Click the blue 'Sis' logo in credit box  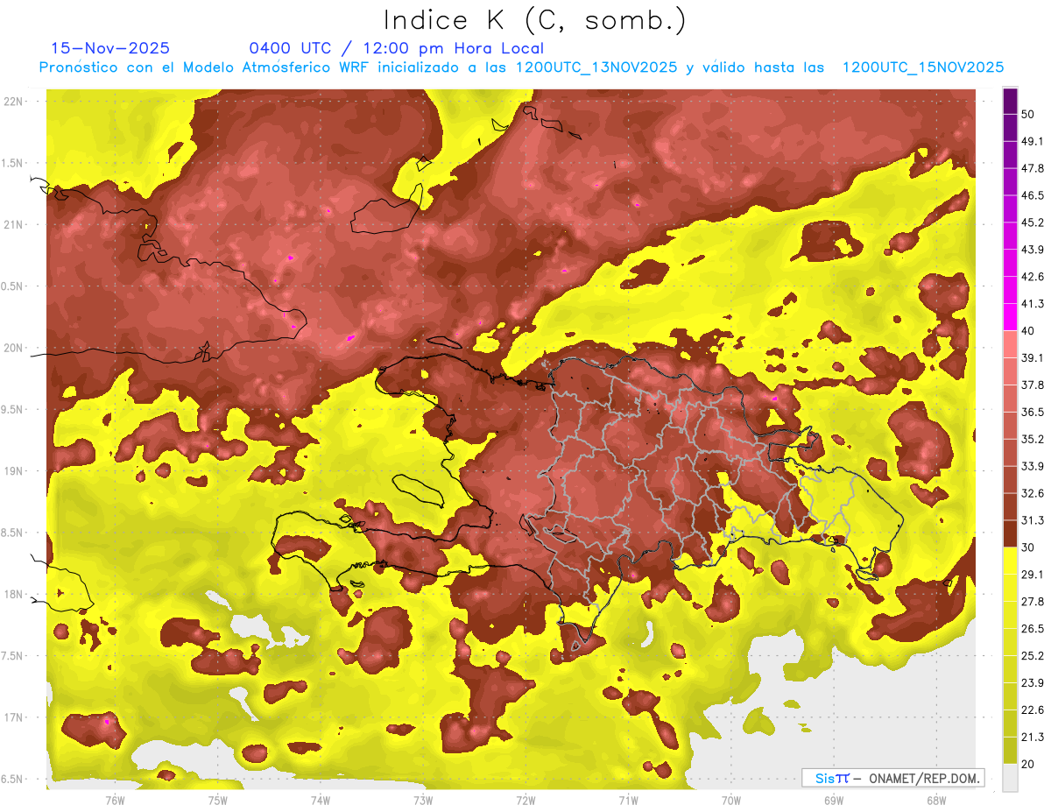pyautogui.click(x=825, y=778)
